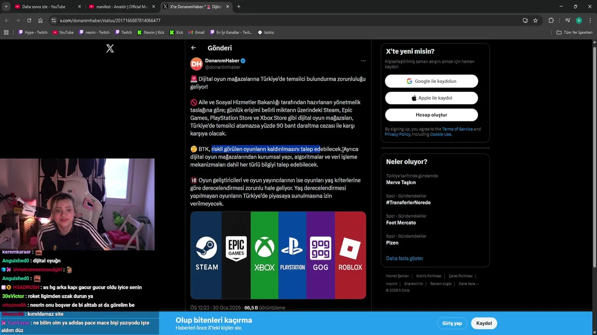Open botrix bookmark

pos(266,33)
